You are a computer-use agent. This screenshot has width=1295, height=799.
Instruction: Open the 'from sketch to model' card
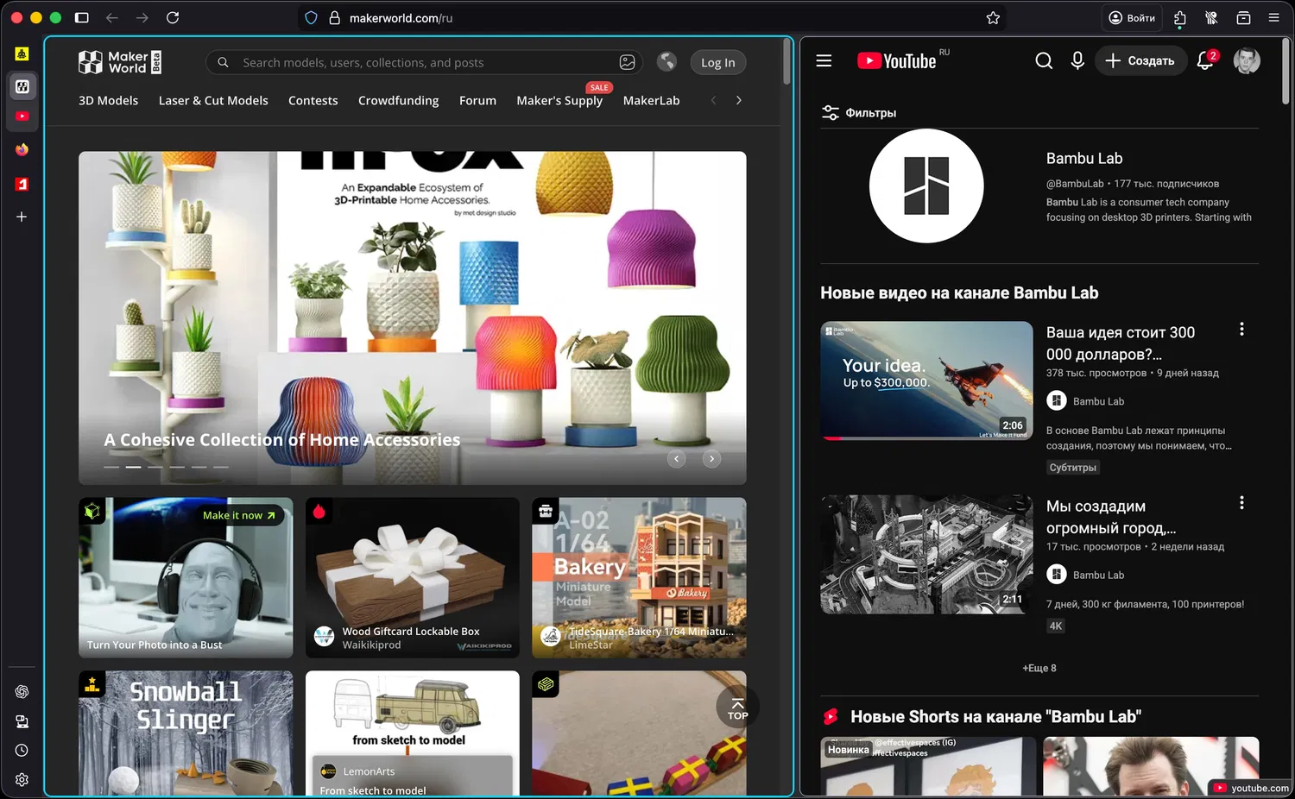pyautogui.click(x=413, y=733)
